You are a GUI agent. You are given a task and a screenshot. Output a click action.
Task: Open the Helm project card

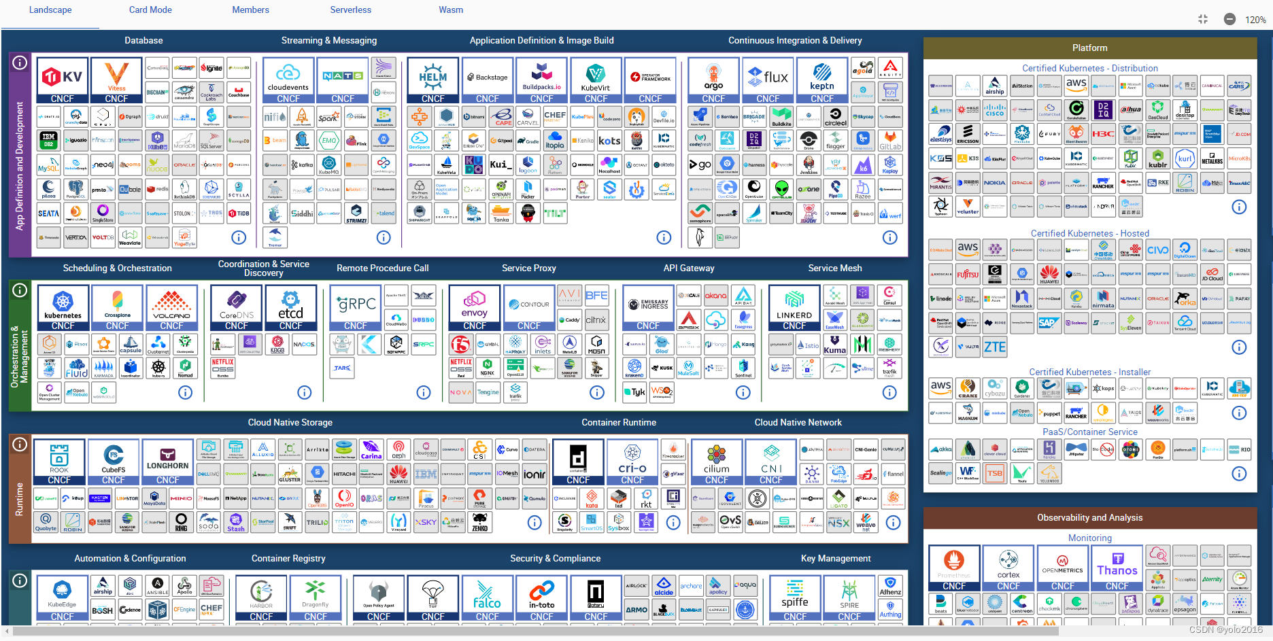(432, 80)
